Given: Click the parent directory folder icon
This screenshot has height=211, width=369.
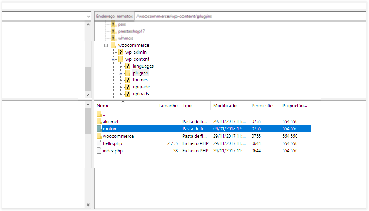Looking at the screenshot, I should [99, 114].
